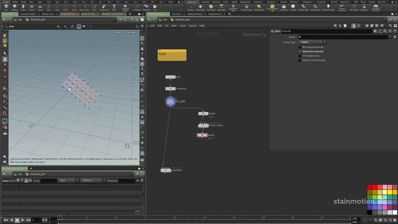The height and width of the screenshot is (224, 398).
Task: Select the Spray Paint shelf tool
Action: pos(104,7)
